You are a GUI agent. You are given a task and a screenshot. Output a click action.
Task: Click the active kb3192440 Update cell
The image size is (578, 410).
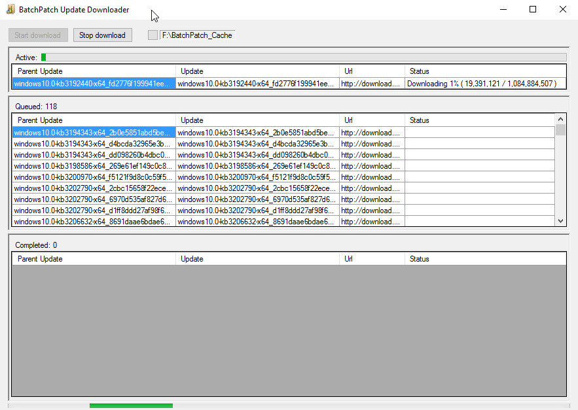tap(257, 84)
